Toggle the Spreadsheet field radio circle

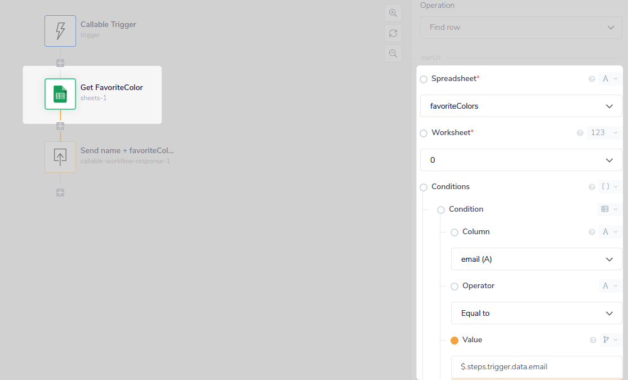424,79
